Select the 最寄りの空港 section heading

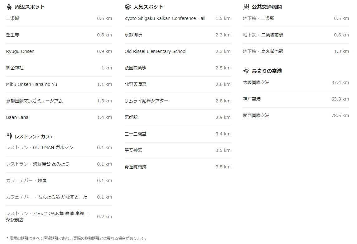coord(267,71)
